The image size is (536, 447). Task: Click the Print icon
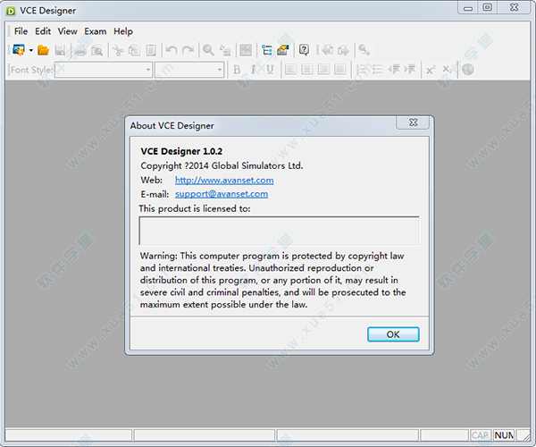pos(80,50)
